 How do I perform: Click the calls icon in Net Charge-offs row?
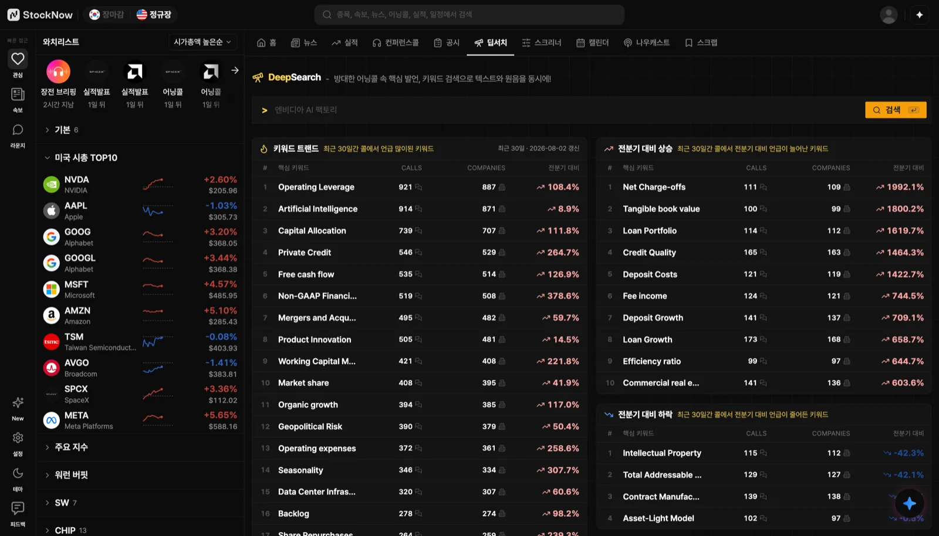tap(763, 187)
